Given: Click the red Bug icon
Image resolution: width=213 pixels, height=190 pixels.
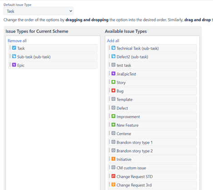Looking at the screenshot, I should tap(114, 90).
